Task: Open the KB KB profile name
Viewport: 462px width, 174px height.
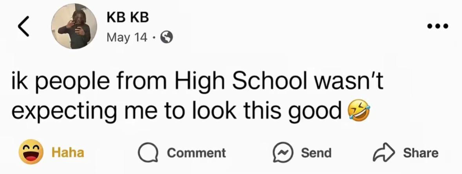Action: pyautogui.click(x=128, y=18)
